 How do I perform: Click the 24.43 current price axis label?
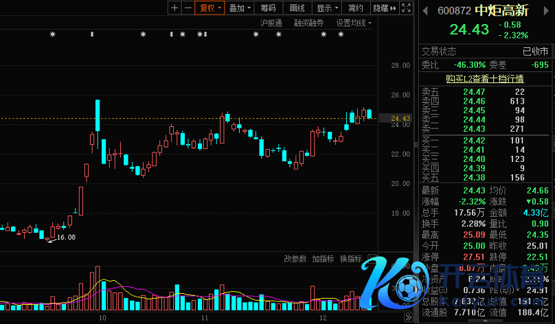[x=400, y=119]
